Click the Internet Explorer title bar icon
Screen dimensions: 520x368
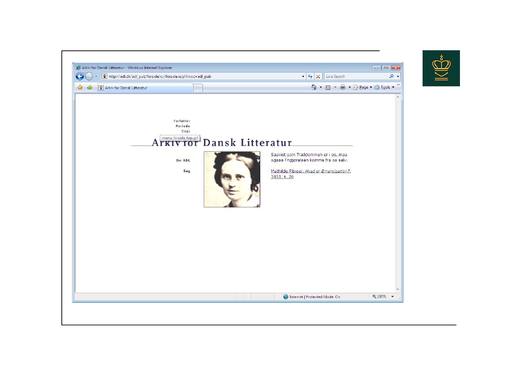coord(78,67)
